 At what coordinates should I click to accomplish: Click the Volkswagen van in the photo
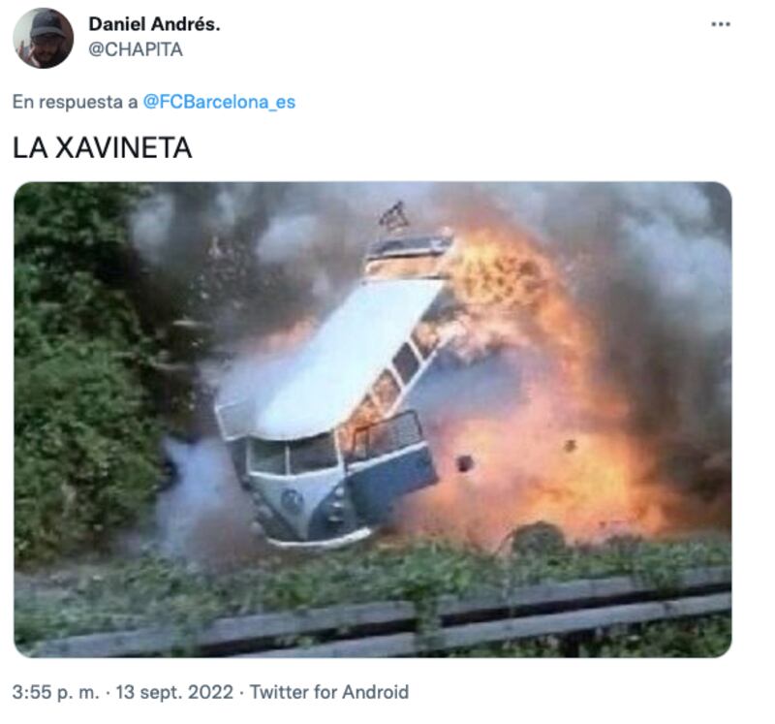[333, 395]
